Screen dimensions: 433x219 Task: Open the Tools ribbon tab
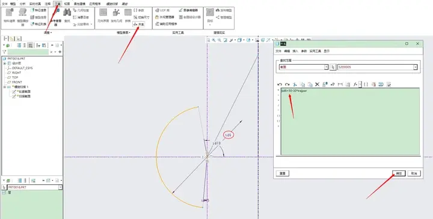[57, 4]
